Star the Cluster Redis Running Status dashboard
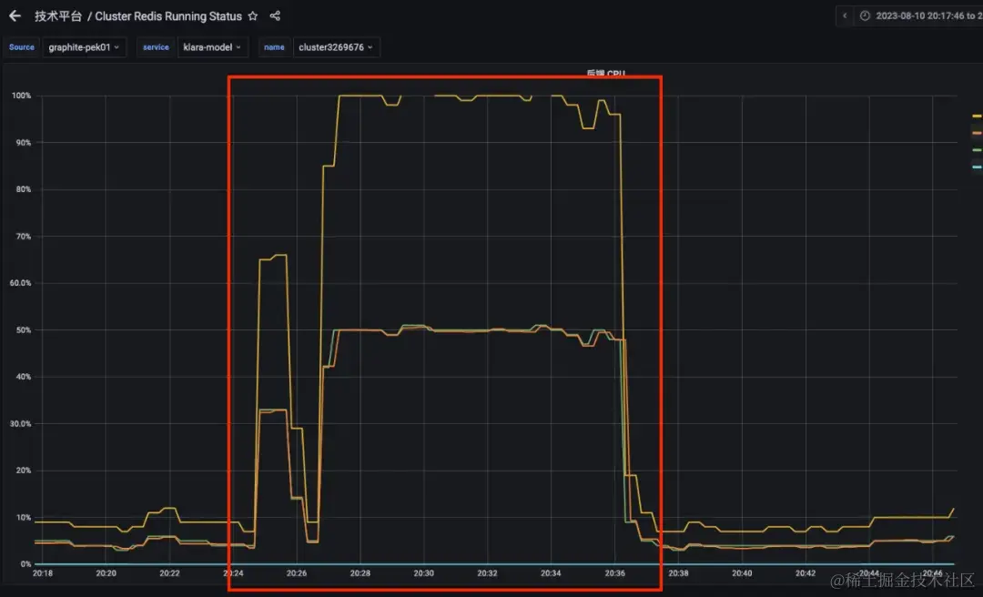983x597 pixels. click(253, 15)
